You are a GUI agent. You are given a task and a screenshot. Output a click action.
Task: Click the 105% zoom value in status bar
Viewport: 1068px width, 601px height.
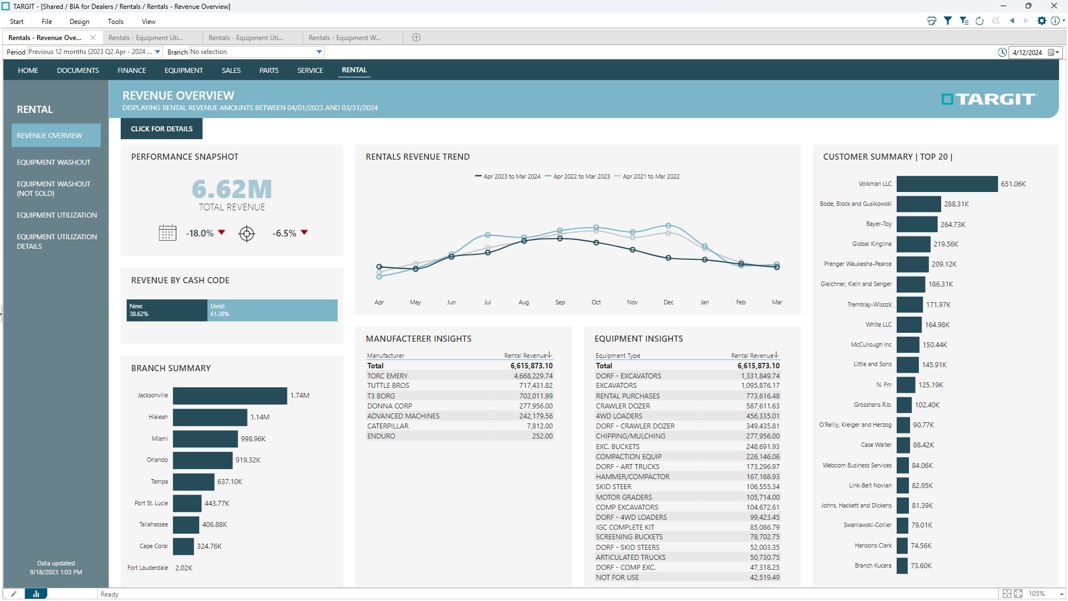point(1036,594)
